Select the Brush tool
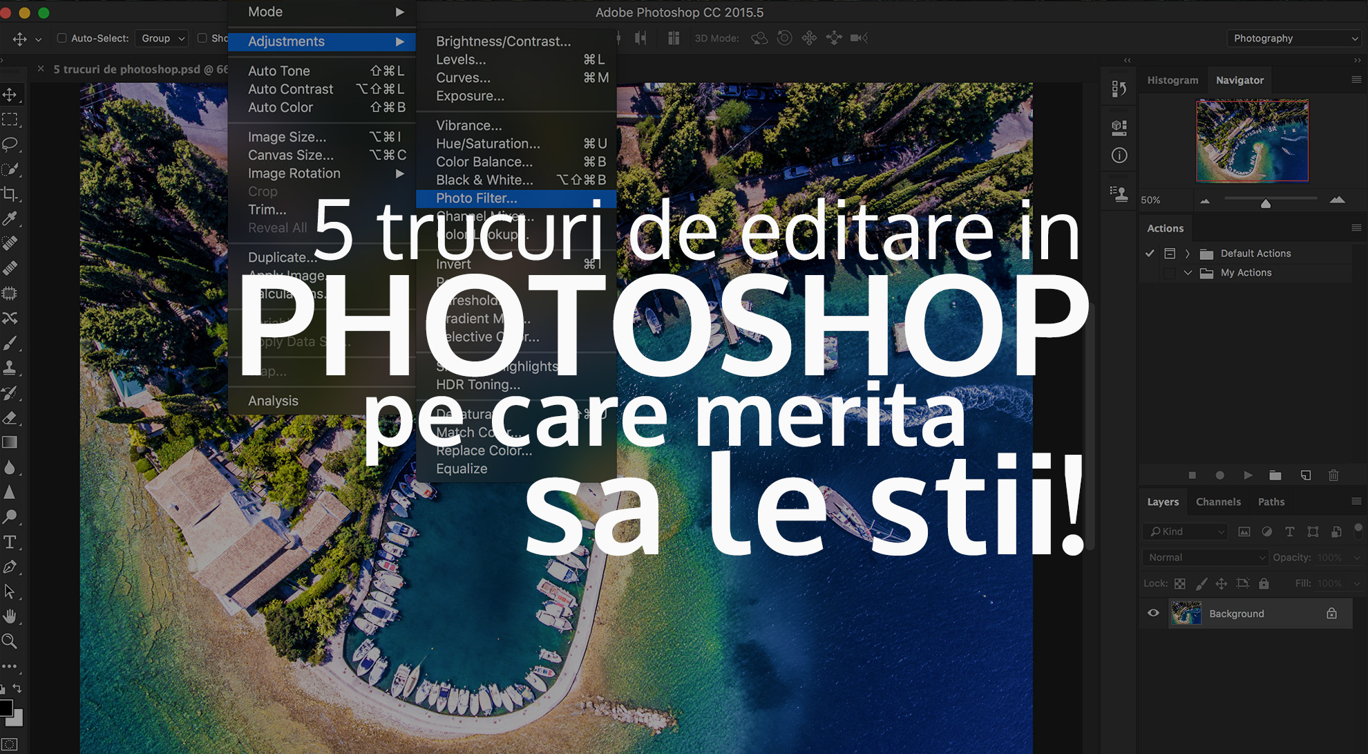Screen dimensions: 1368x754 coord(10,343)
